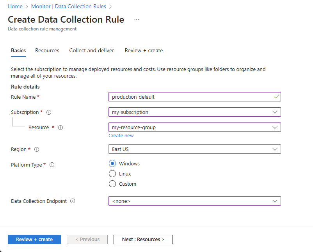The image size is (313, 252).
Task: Select the Custom platform option
Action: (x=112, y=184)
